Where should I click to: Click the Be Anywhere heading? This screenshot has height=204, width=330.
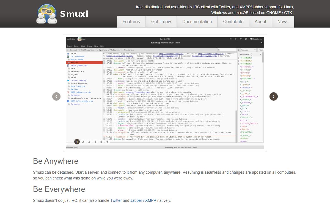pyautogui.click(x=56, y=161)
